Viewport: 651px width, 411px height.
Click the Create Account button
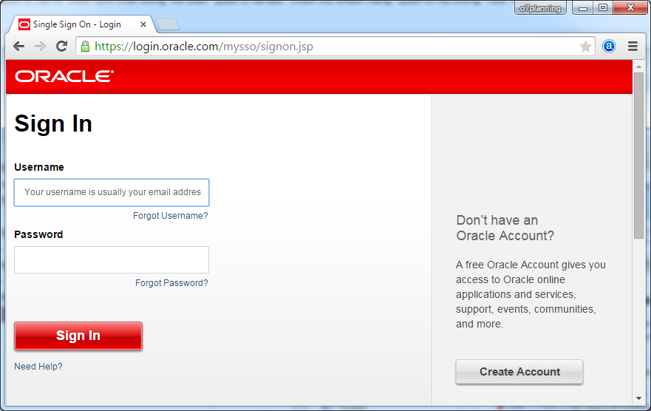coord(519,372)
